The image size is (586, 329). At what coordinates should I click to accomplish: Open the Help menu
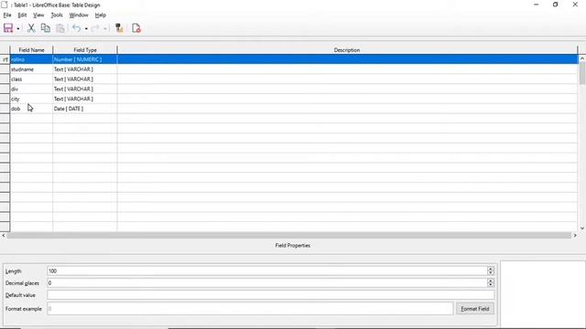click(101, 15)
